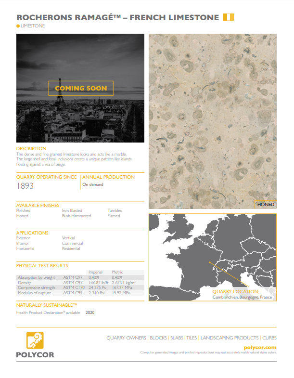Open the polycor.com link
This screenshot has width=294, height=378.
[x=260, y=347]
